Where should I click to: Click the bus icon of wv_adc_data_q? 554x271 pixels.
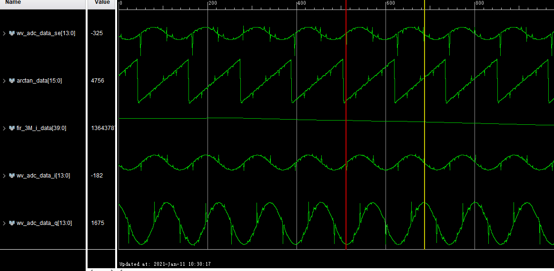tap(11, 223)
